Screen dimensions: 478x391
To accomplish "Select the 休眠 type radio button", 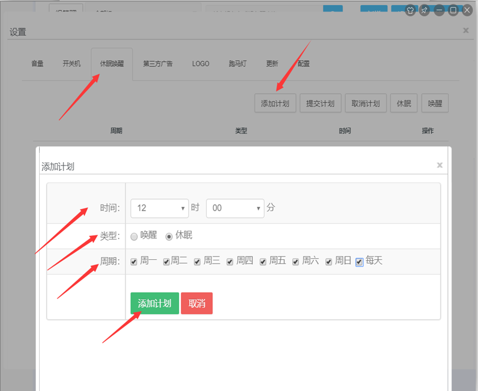I will 169,236.
